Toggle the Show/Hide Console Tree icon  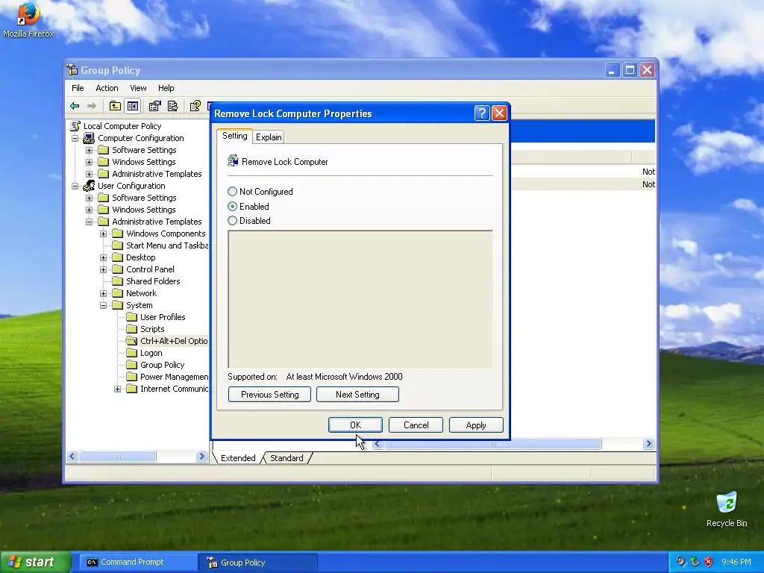coord(133,106)
